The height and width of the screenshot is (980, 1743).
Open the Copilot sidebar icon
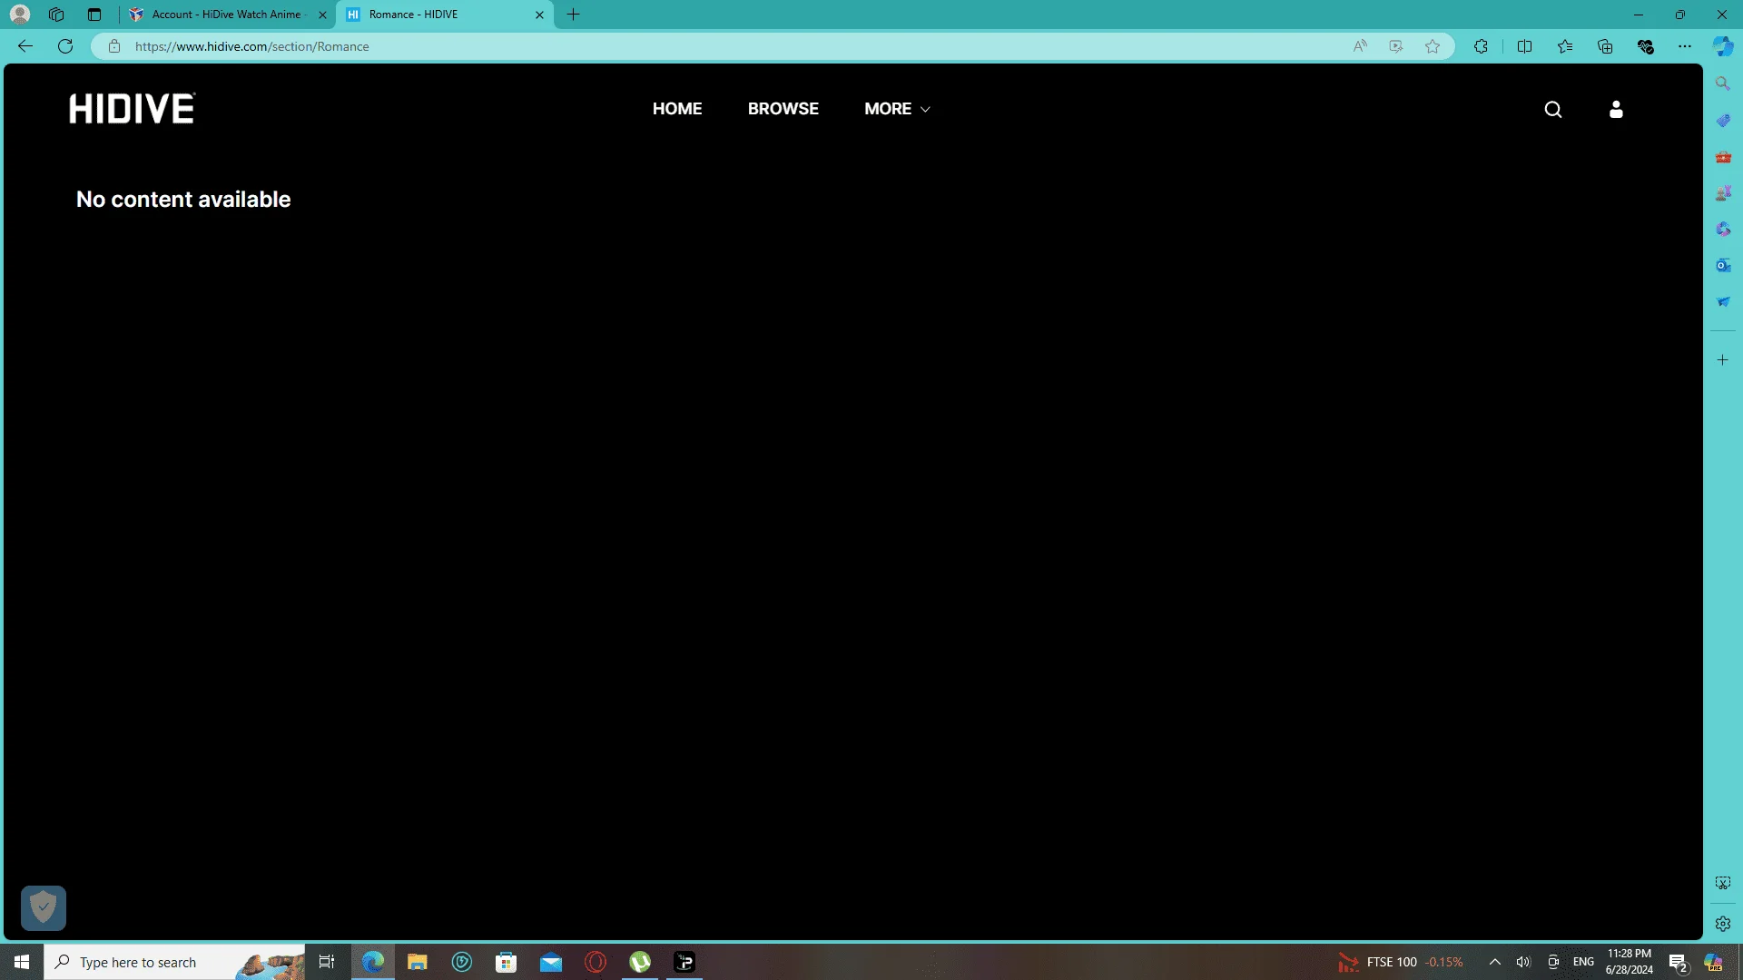click(1723, 46)
